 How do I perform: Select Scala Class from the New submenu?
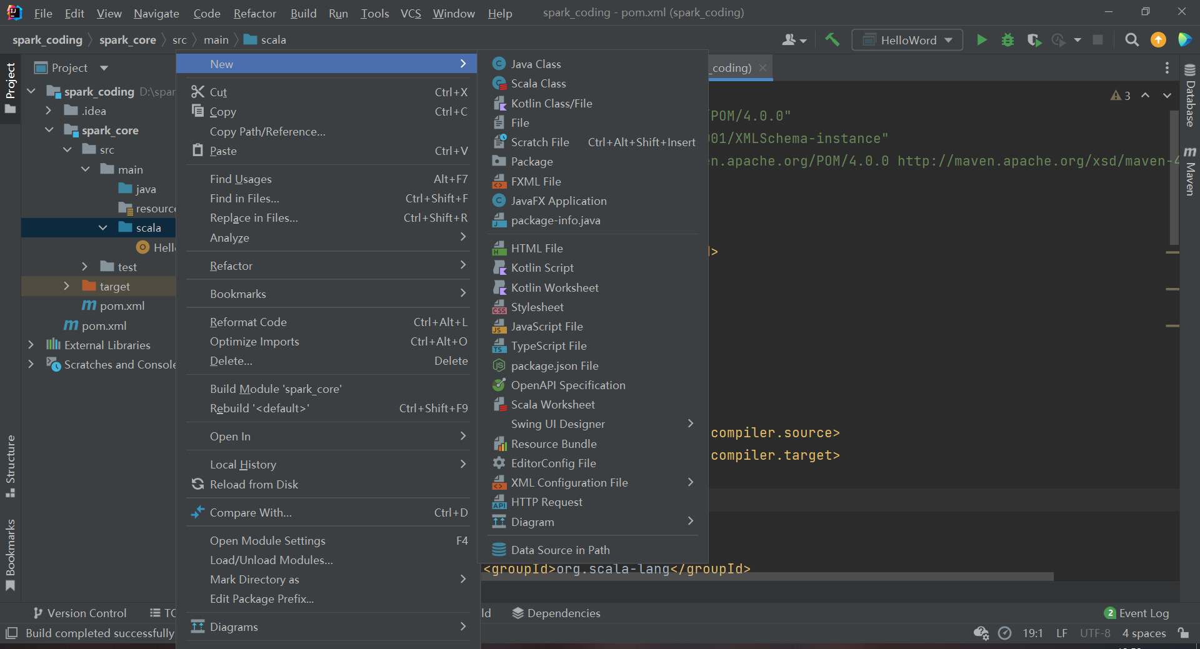[538, 84]
